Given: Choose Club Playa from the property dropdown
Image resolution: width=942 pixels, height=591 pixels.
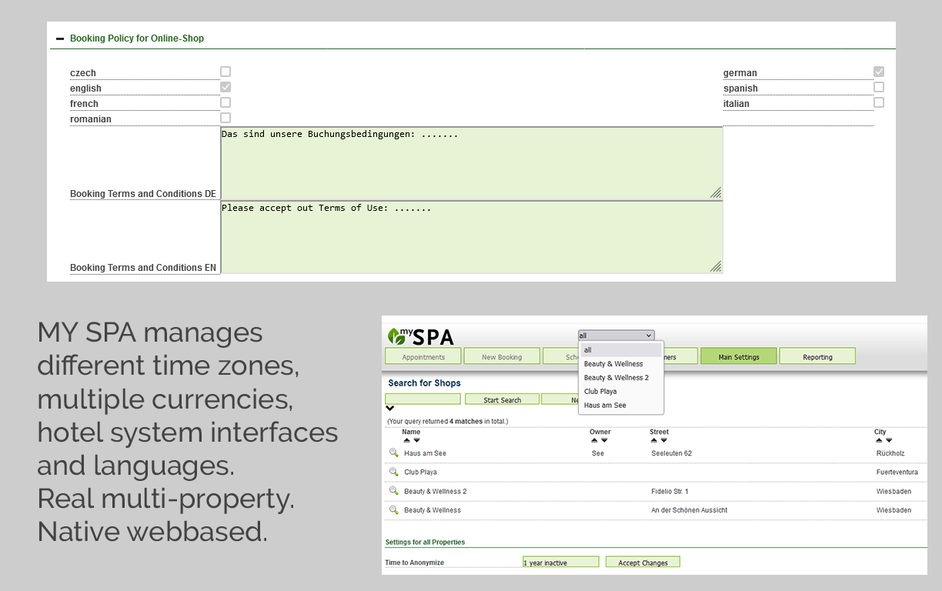Looking at the screenshot, I should tap(600, 392).
